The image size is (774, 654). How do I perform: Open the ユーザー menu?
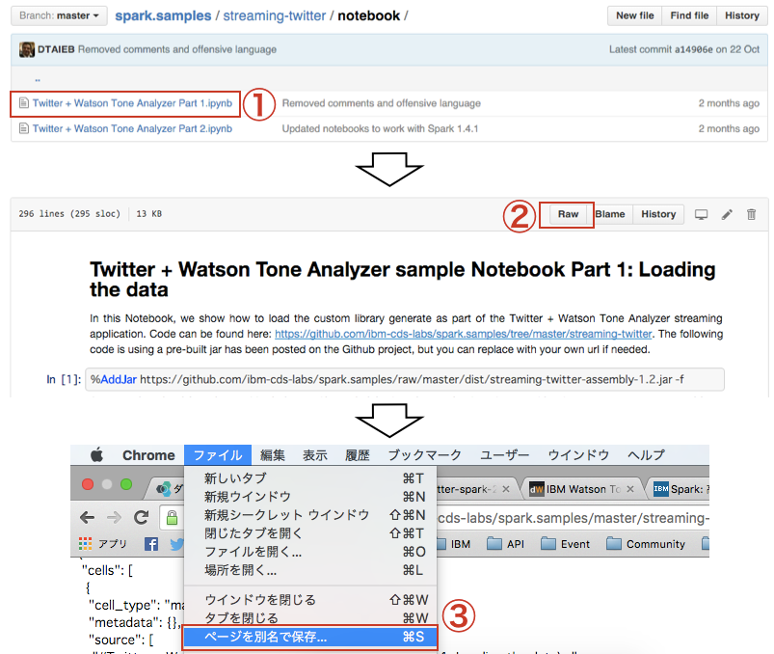pos(504,455)
